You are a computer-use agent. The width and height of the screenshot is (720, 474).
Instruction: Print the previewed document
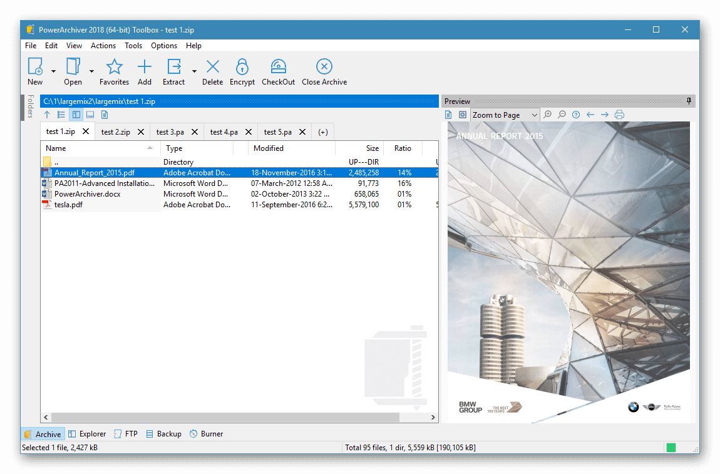pyautogui.click(x=619, y=115)
